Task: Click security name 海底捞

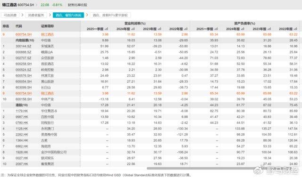Action: pos(46,146)
